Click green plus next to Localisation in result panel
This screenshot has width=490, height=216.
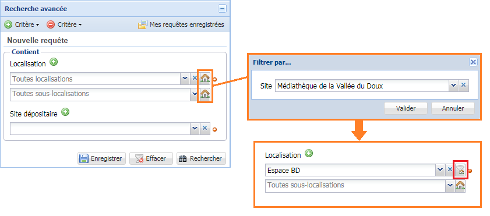coord(309,153)
